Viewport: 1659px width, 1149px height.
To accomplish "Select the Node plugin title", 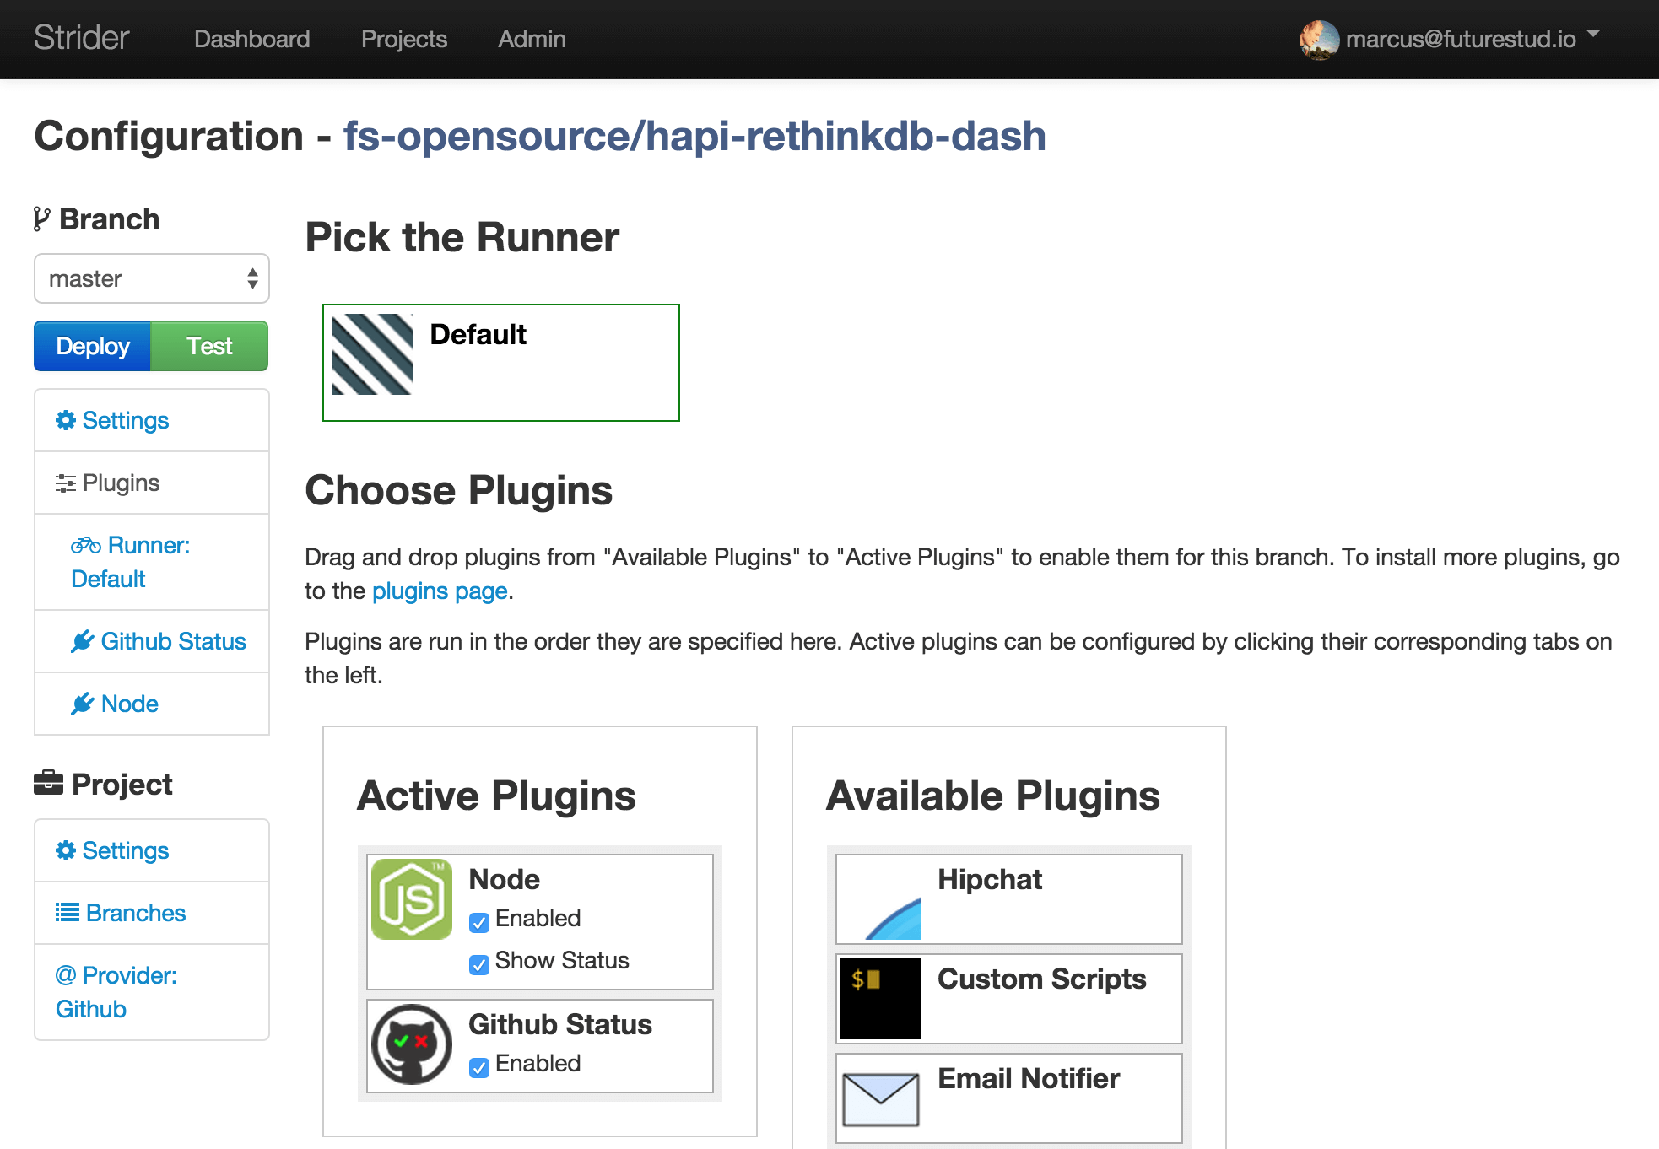I will point(505,879).
